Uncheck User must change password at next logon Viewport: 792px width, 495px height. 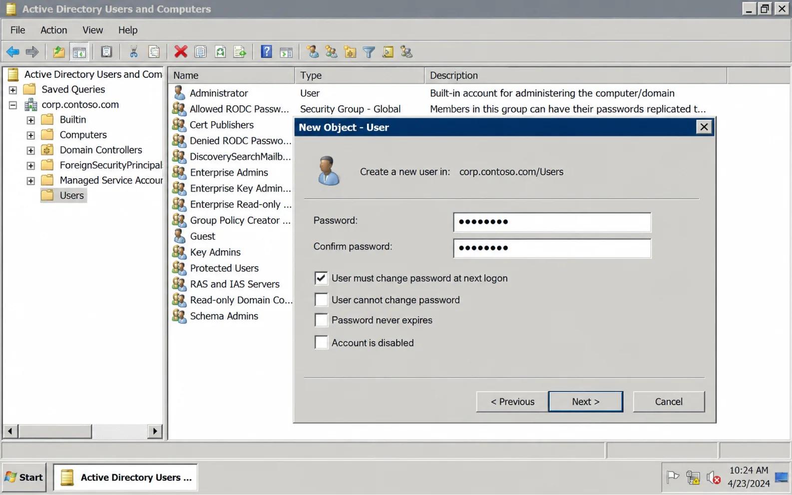[321, 278]
